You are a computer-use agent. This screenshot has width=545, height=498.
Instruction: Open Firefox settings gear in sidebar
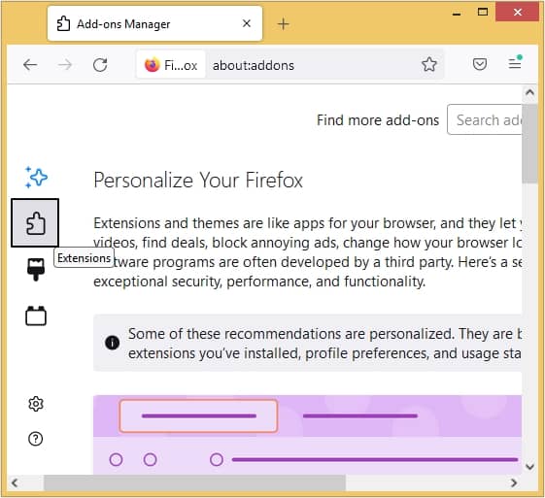(35, 404)
